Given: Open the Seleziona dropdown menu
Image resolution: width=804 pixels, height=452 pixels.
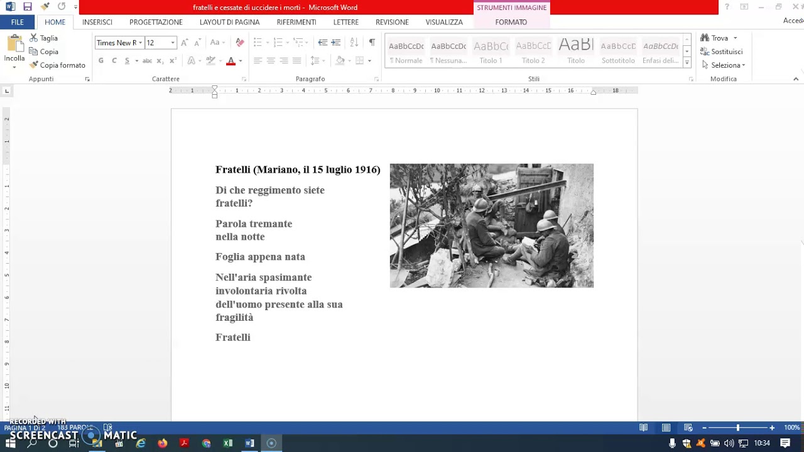Looking at the screenshot, I should pos(724,65).
